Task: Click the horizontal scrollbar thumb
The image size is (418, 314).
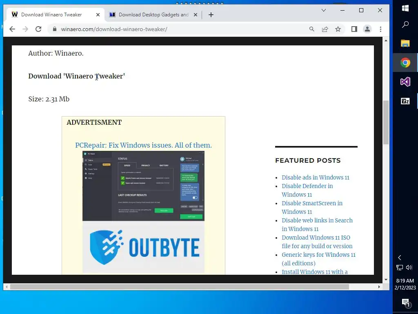Action: [x=180, y=287]
